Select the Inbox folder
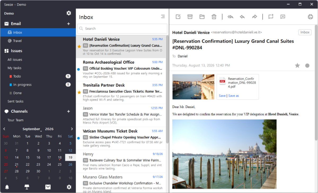The width and height of the screenshot is (318, 193). click(x=38, y=32)
